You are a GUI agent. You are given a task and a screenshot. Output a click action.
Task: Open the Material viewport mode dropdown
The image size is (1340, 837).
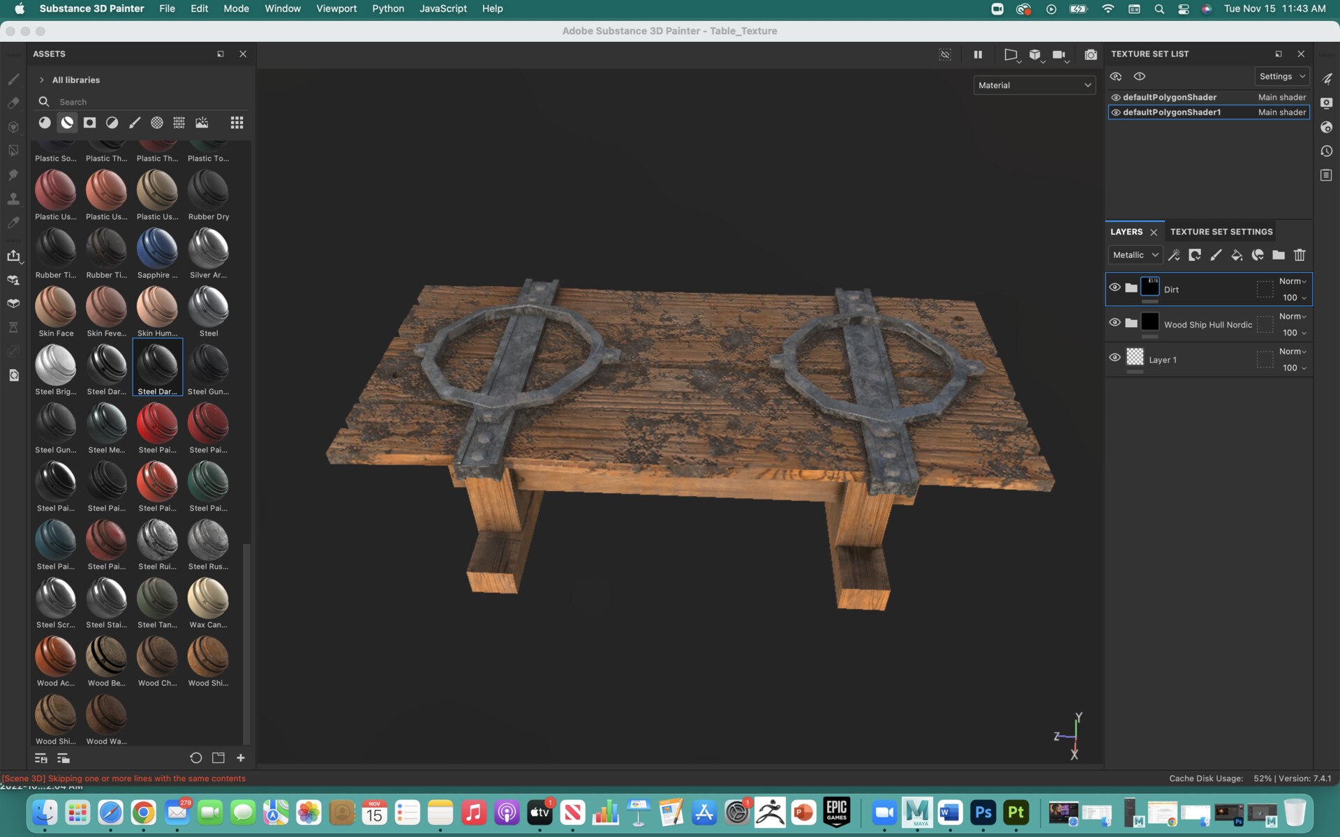1034,85
